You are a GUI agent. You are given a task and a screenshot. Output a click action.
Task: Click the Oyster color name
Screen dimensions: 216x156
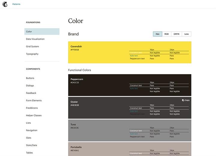pos(74,102)
